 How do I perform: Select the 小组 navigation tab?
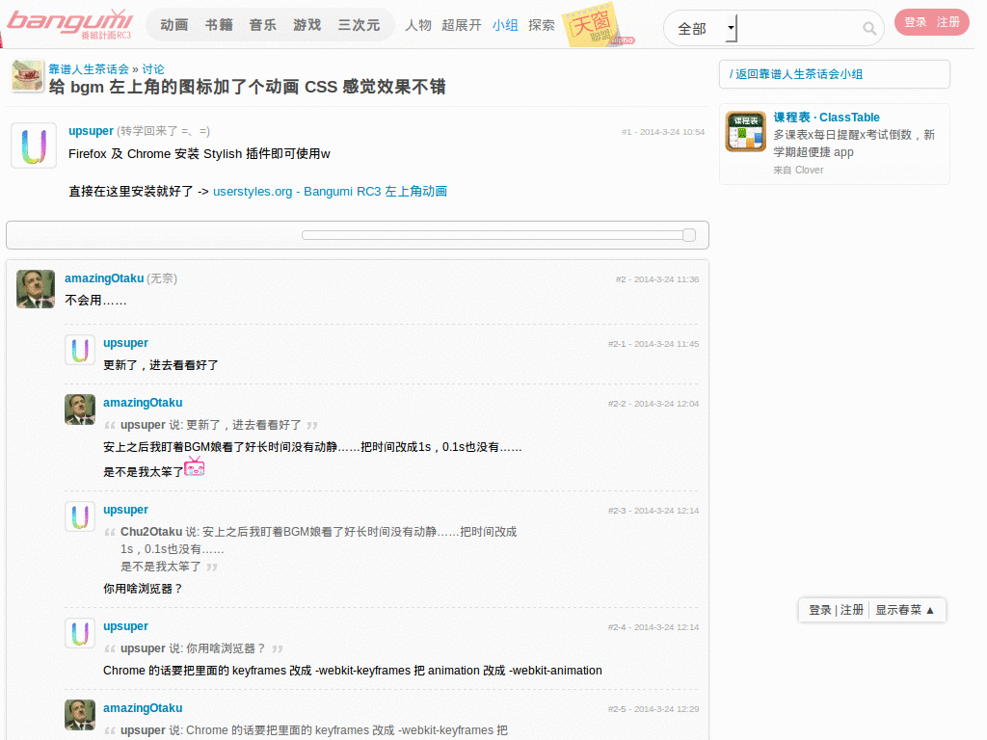505,25
